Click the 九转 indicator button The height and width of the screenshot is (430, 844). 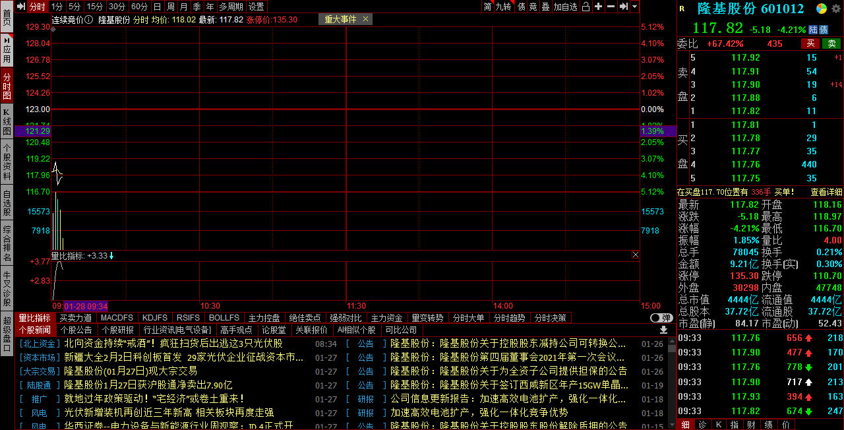coord(503,7)
